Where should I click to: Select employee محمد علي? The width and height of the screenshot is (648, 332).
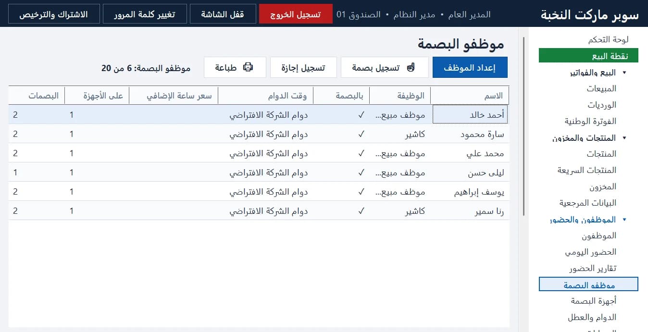486,154
